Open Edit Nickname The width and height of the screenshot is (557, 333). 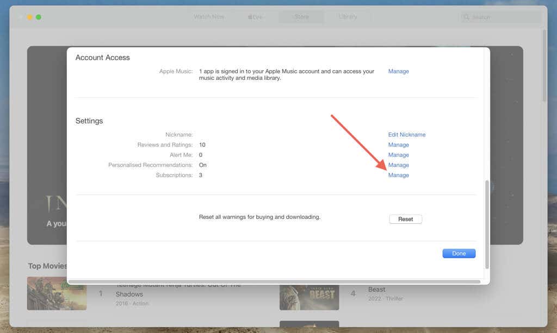[x=407, y=134]
